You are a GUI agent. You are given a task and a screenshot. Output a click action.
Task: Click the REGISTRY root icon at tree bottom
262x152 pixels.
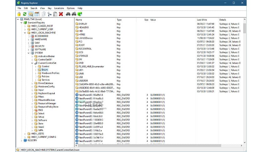point(25,140)
